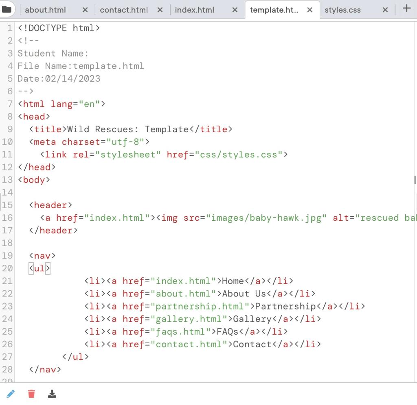Click the 'css/styles.css' href value
This screenshot has height=405, width=417.
click(239, 155)
